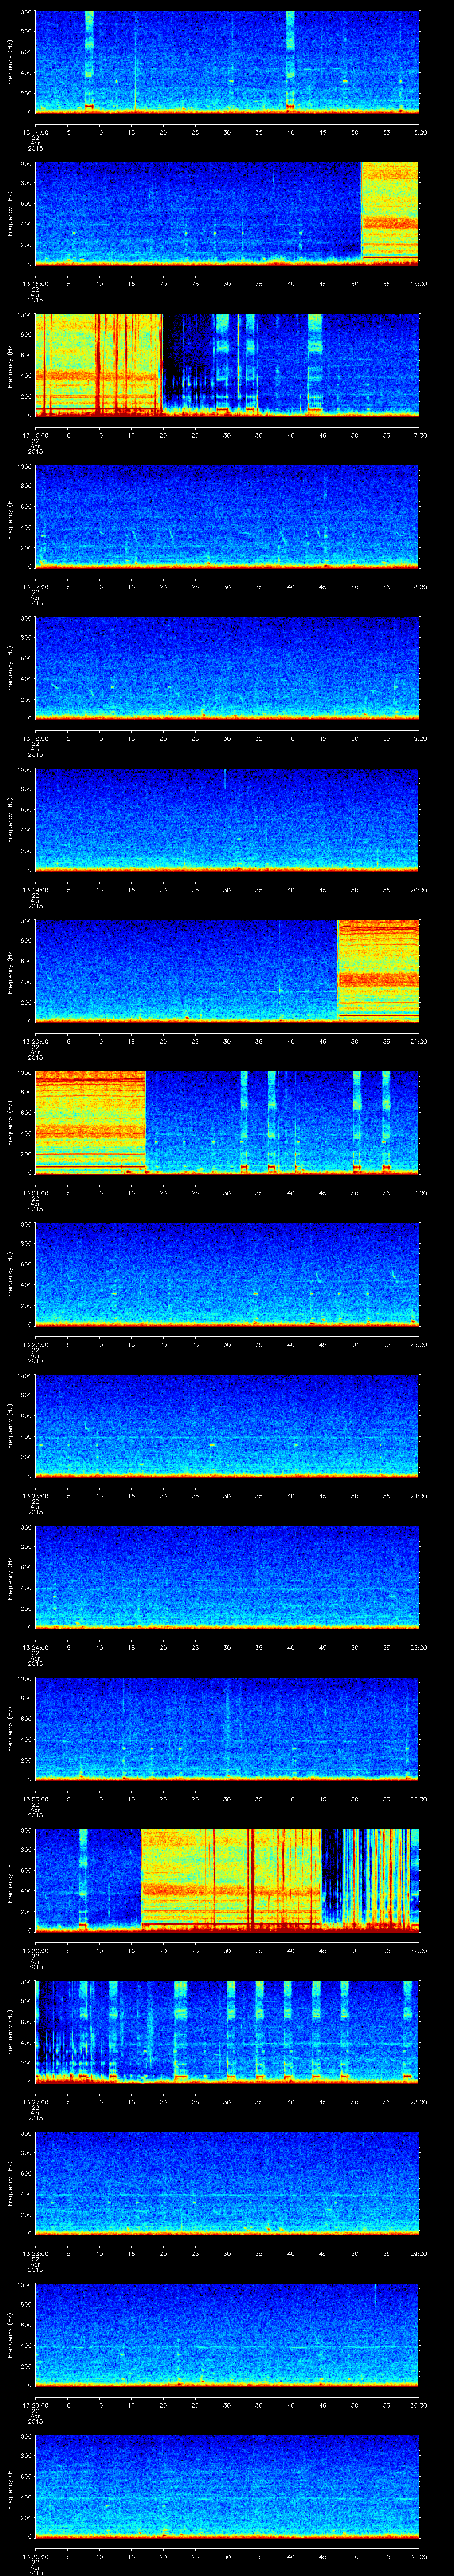Click the 15-second tick label under 13:26:00 panel

132,1950
